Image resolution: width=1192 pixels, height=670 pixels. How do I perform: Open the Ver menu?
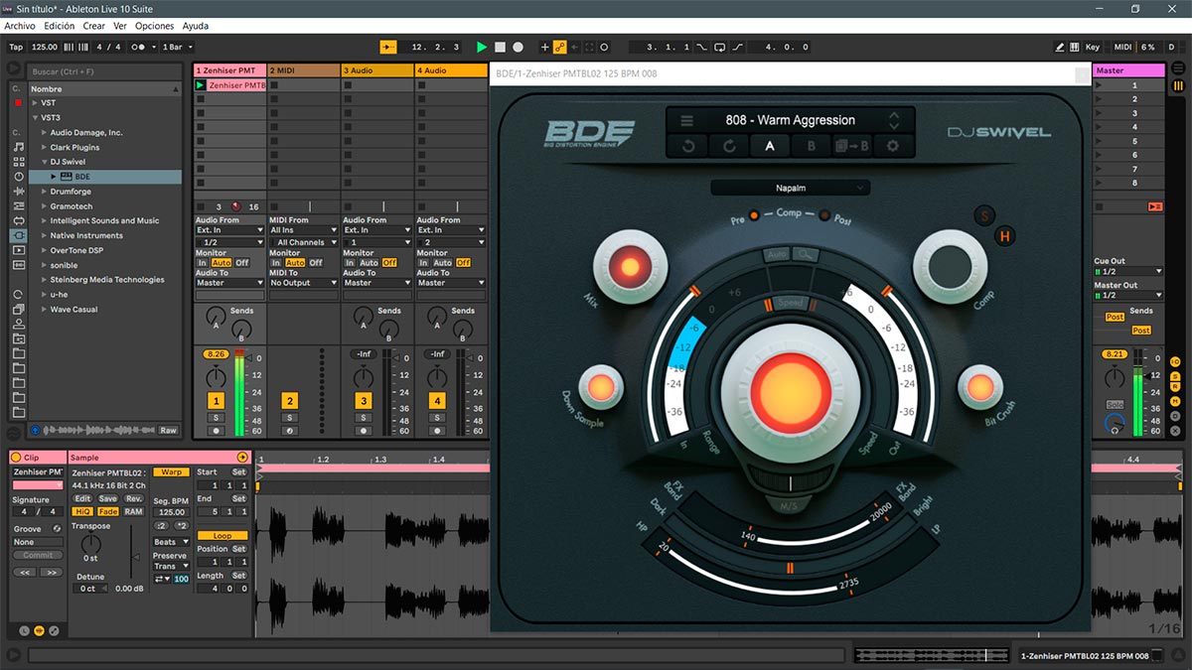[120, 26]
